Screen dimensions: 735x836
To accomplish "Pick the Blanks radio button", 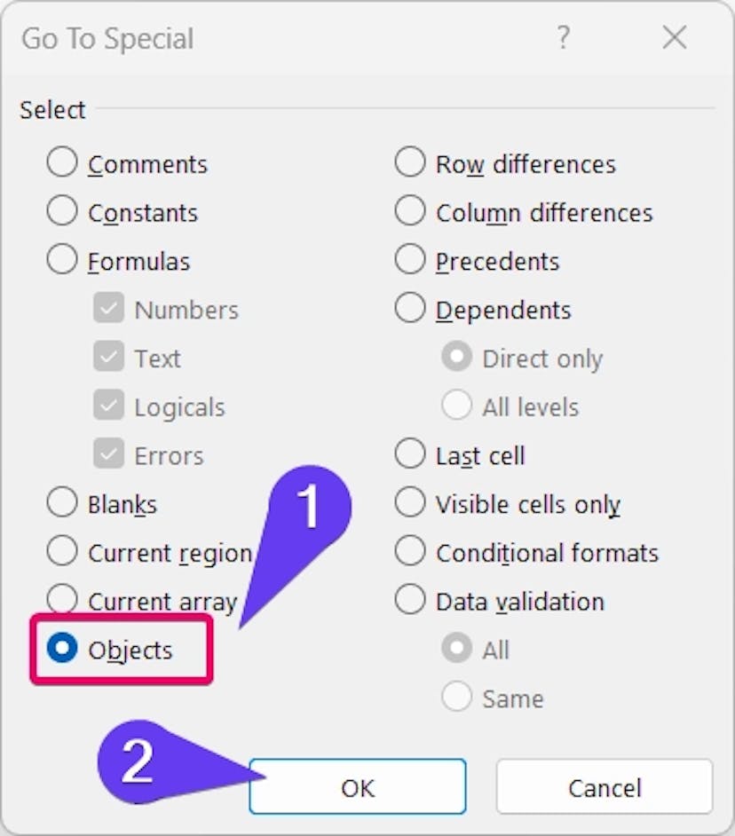I will (62, 503).
